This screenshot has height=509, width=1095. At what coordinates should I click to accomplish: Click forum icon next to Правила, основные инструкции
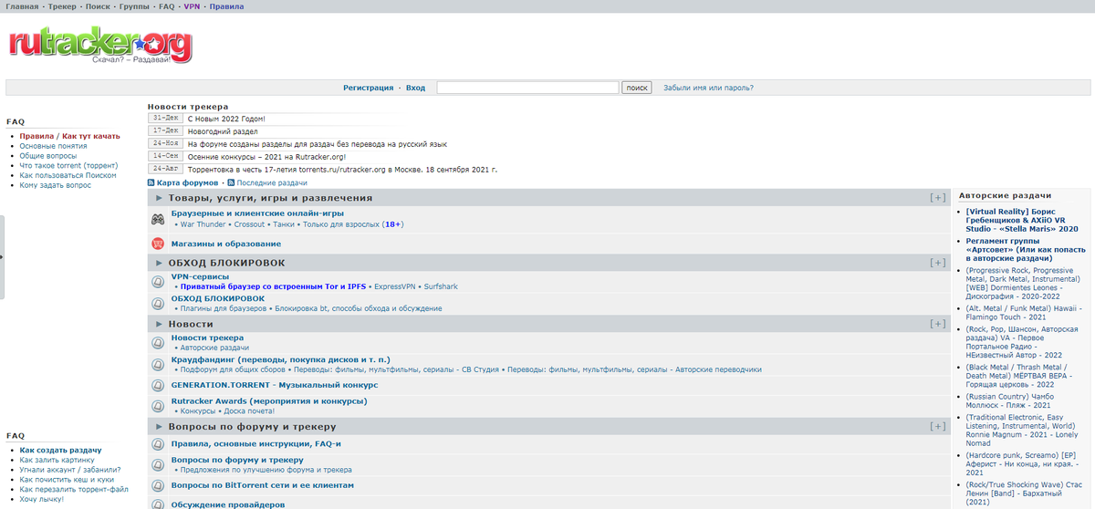158,444
